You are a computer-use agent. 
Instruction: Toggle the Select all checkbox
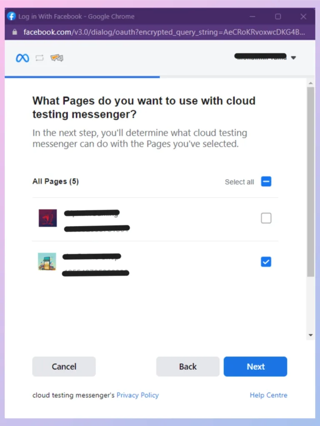coord(266,181)
